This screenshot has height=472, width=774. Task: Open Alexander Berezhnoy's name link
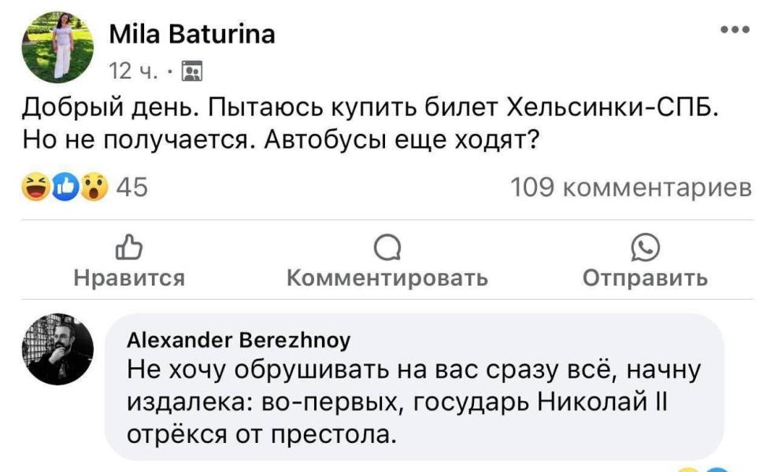tap(239, 340)
